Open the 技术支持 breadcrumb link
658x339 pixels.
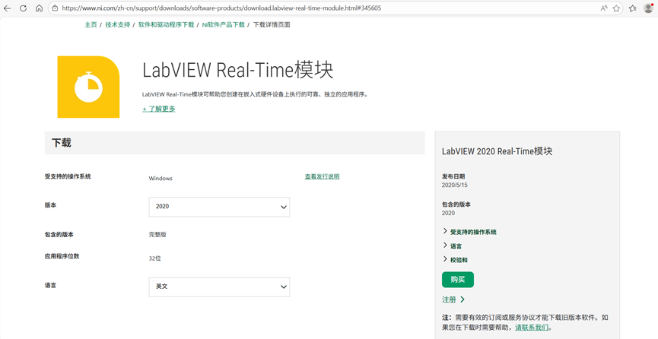click(117, 25)
